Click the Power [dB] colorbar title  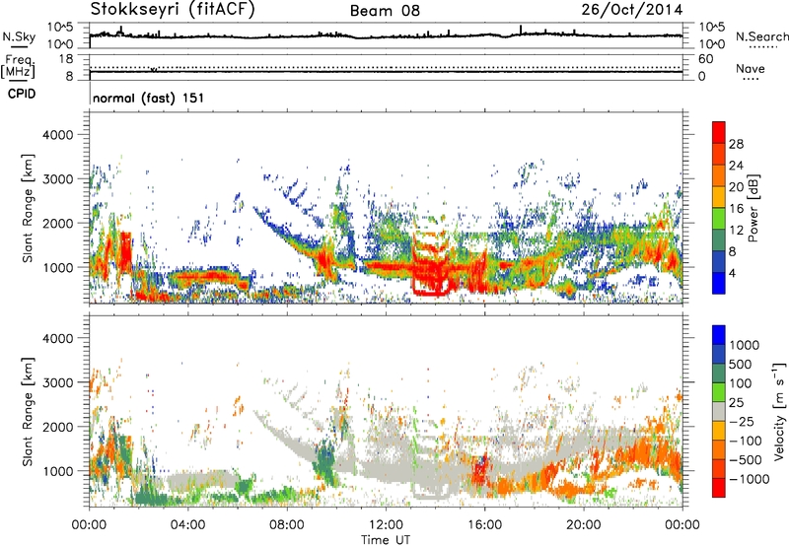[753, 208]
